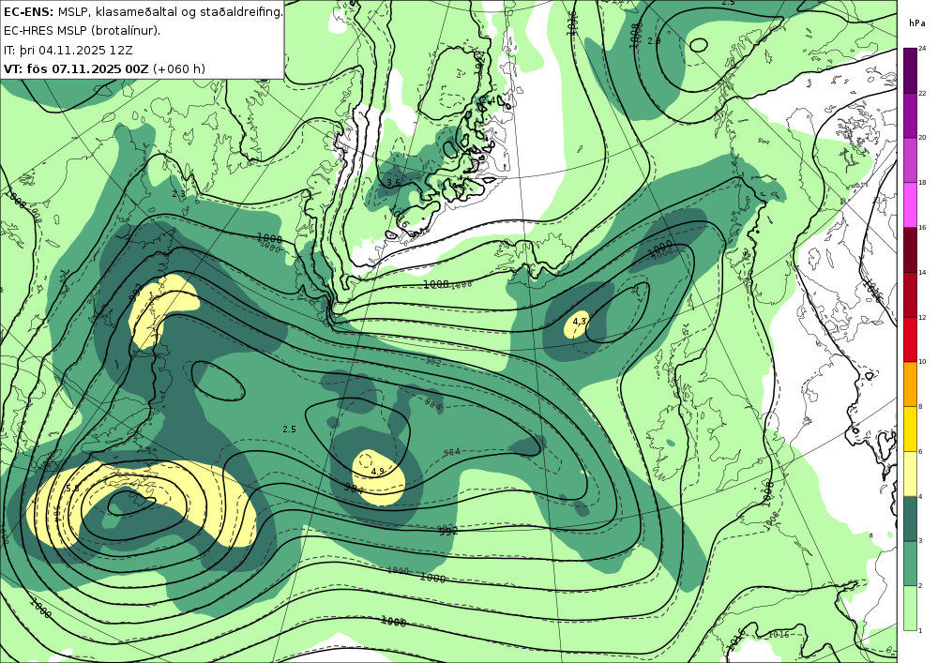Pick the orchid 18–20 hPa legend color
Image resolution: width=938 pixels, height=663 pixels.
tap(911, 159)
